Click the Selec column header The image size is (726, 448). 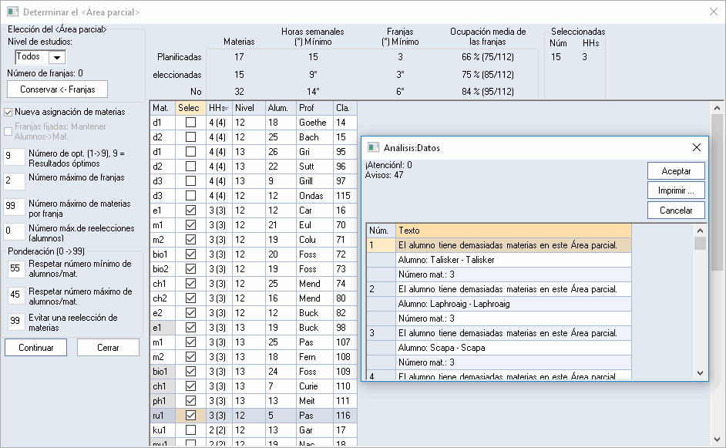coord(190,108)
